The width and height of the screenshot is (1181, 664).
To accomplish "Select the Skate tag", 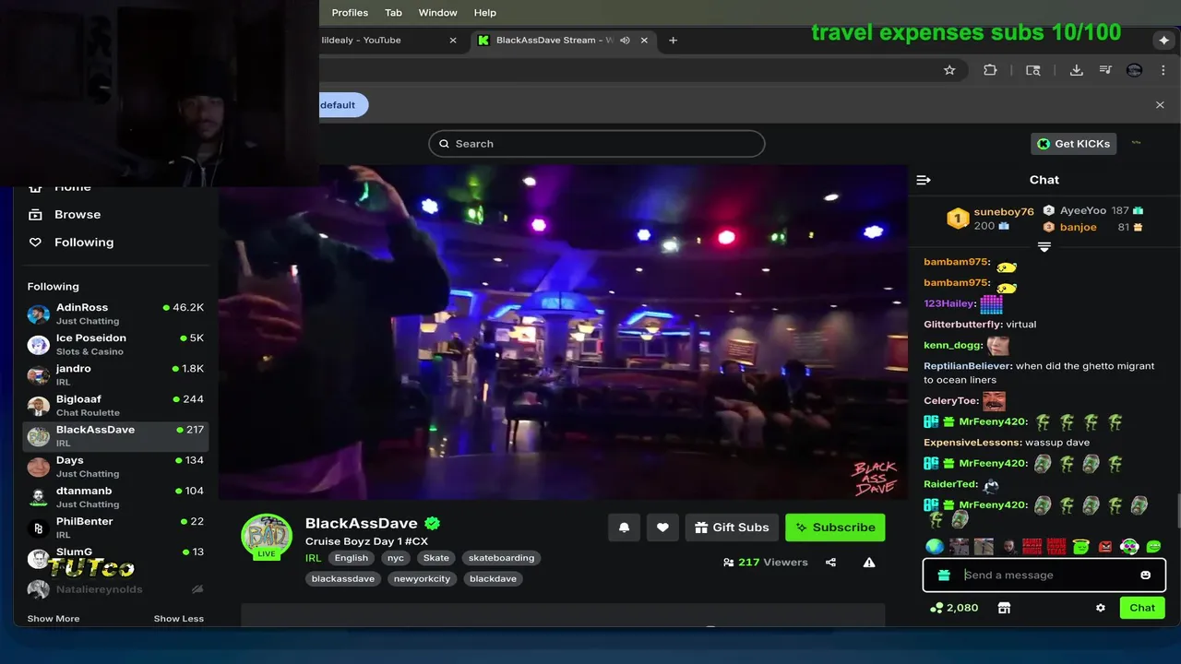I will [436, 558].
